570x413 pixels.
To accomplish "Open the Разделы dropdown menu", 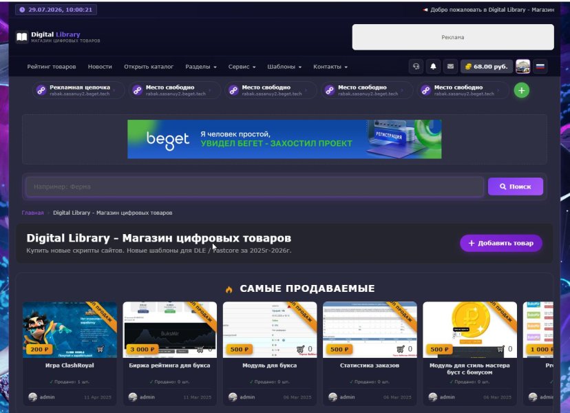I will [x=200, y=67].
